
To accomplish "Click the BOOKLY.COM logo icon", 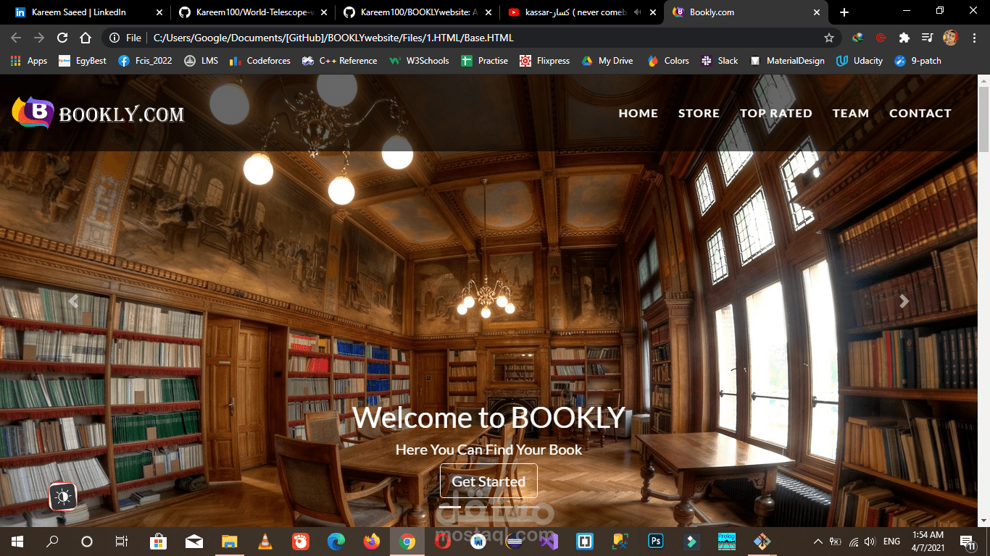I will [x=32, y=112].
